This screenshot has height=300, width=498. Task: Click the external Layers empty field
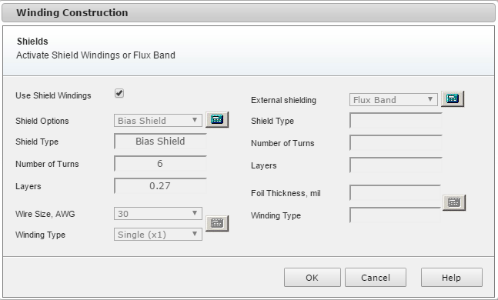[x=396, y=165]
